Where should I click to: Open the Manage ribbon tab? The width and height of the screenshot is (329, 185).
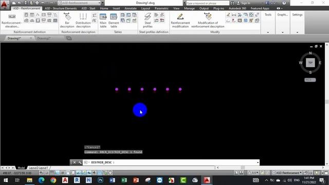point(189,8)
